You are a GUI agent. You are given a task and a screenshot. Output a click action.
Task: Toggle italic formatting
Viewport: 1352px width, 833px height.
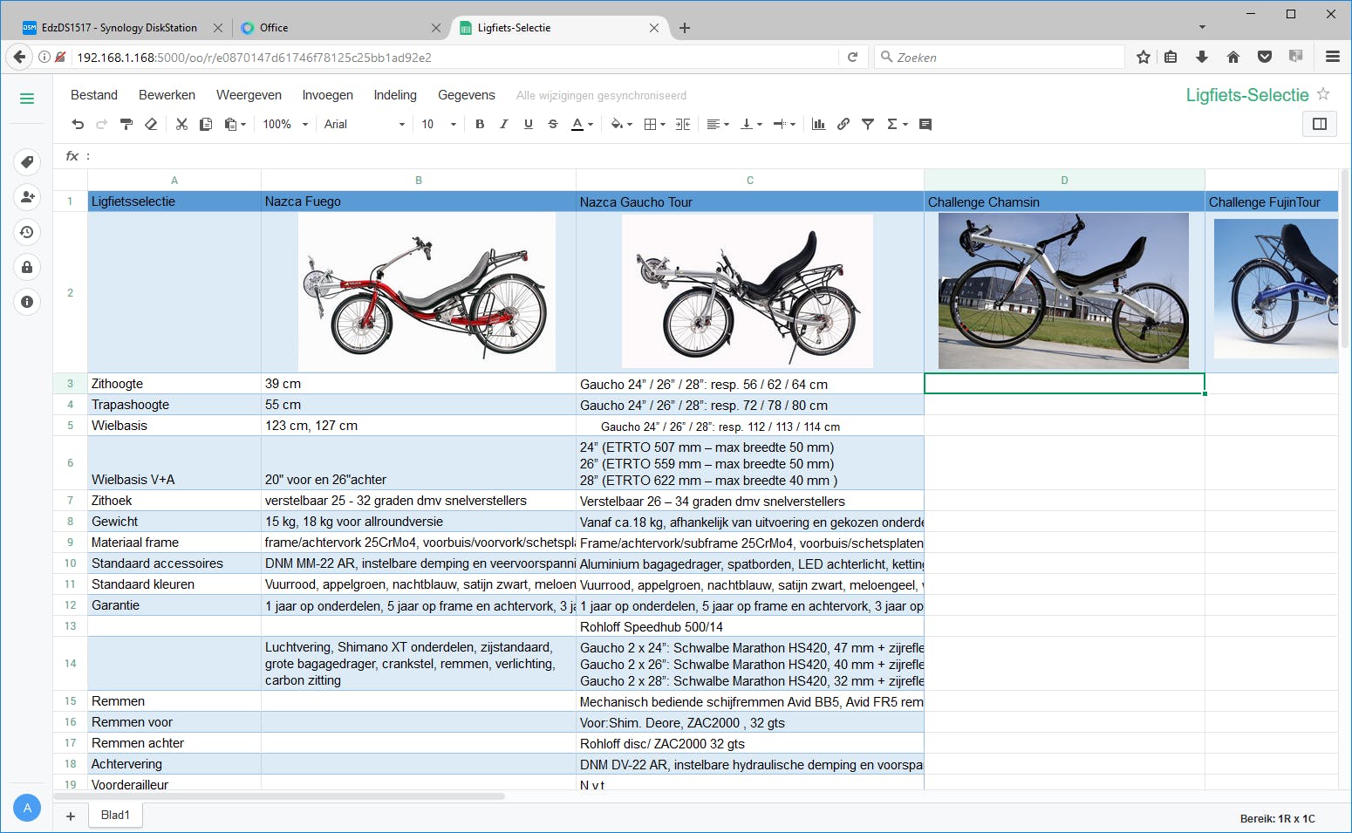[504, 124]
